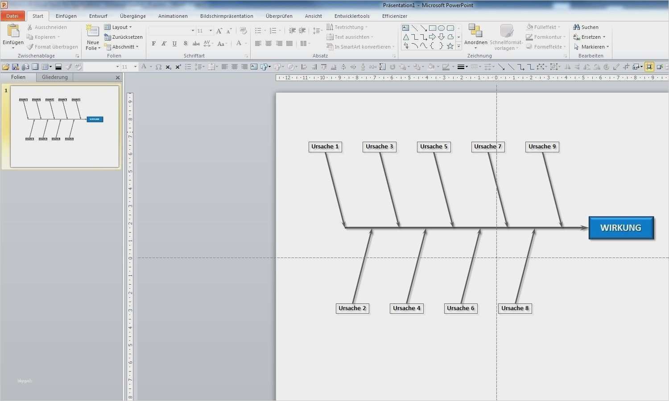Toggle strikethrough (abc) formatting
This screenshot has height=401, width=669.
[196, 44]
